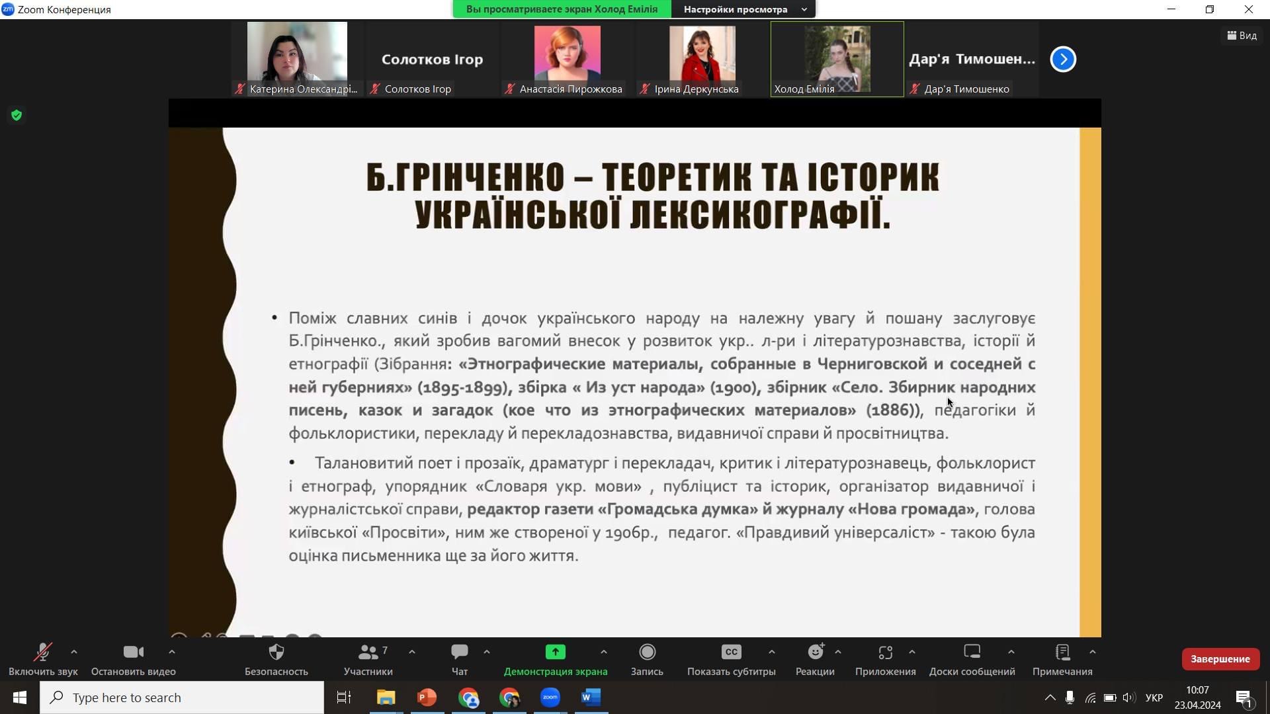The image size is (1270, 714).
Task: Open Доски сообщений whiteboard icon
Action: click(972, 653)
